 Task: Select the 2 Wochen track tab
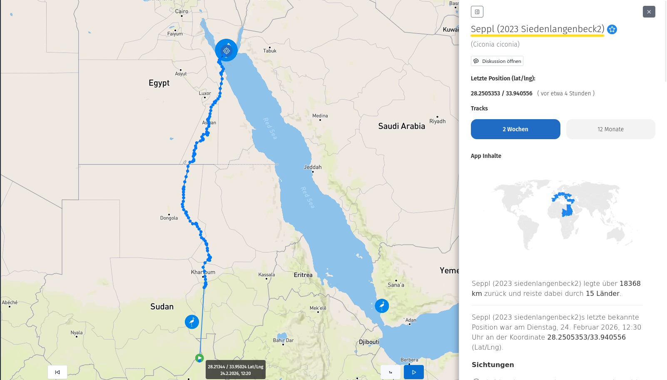tap(515, 129)
